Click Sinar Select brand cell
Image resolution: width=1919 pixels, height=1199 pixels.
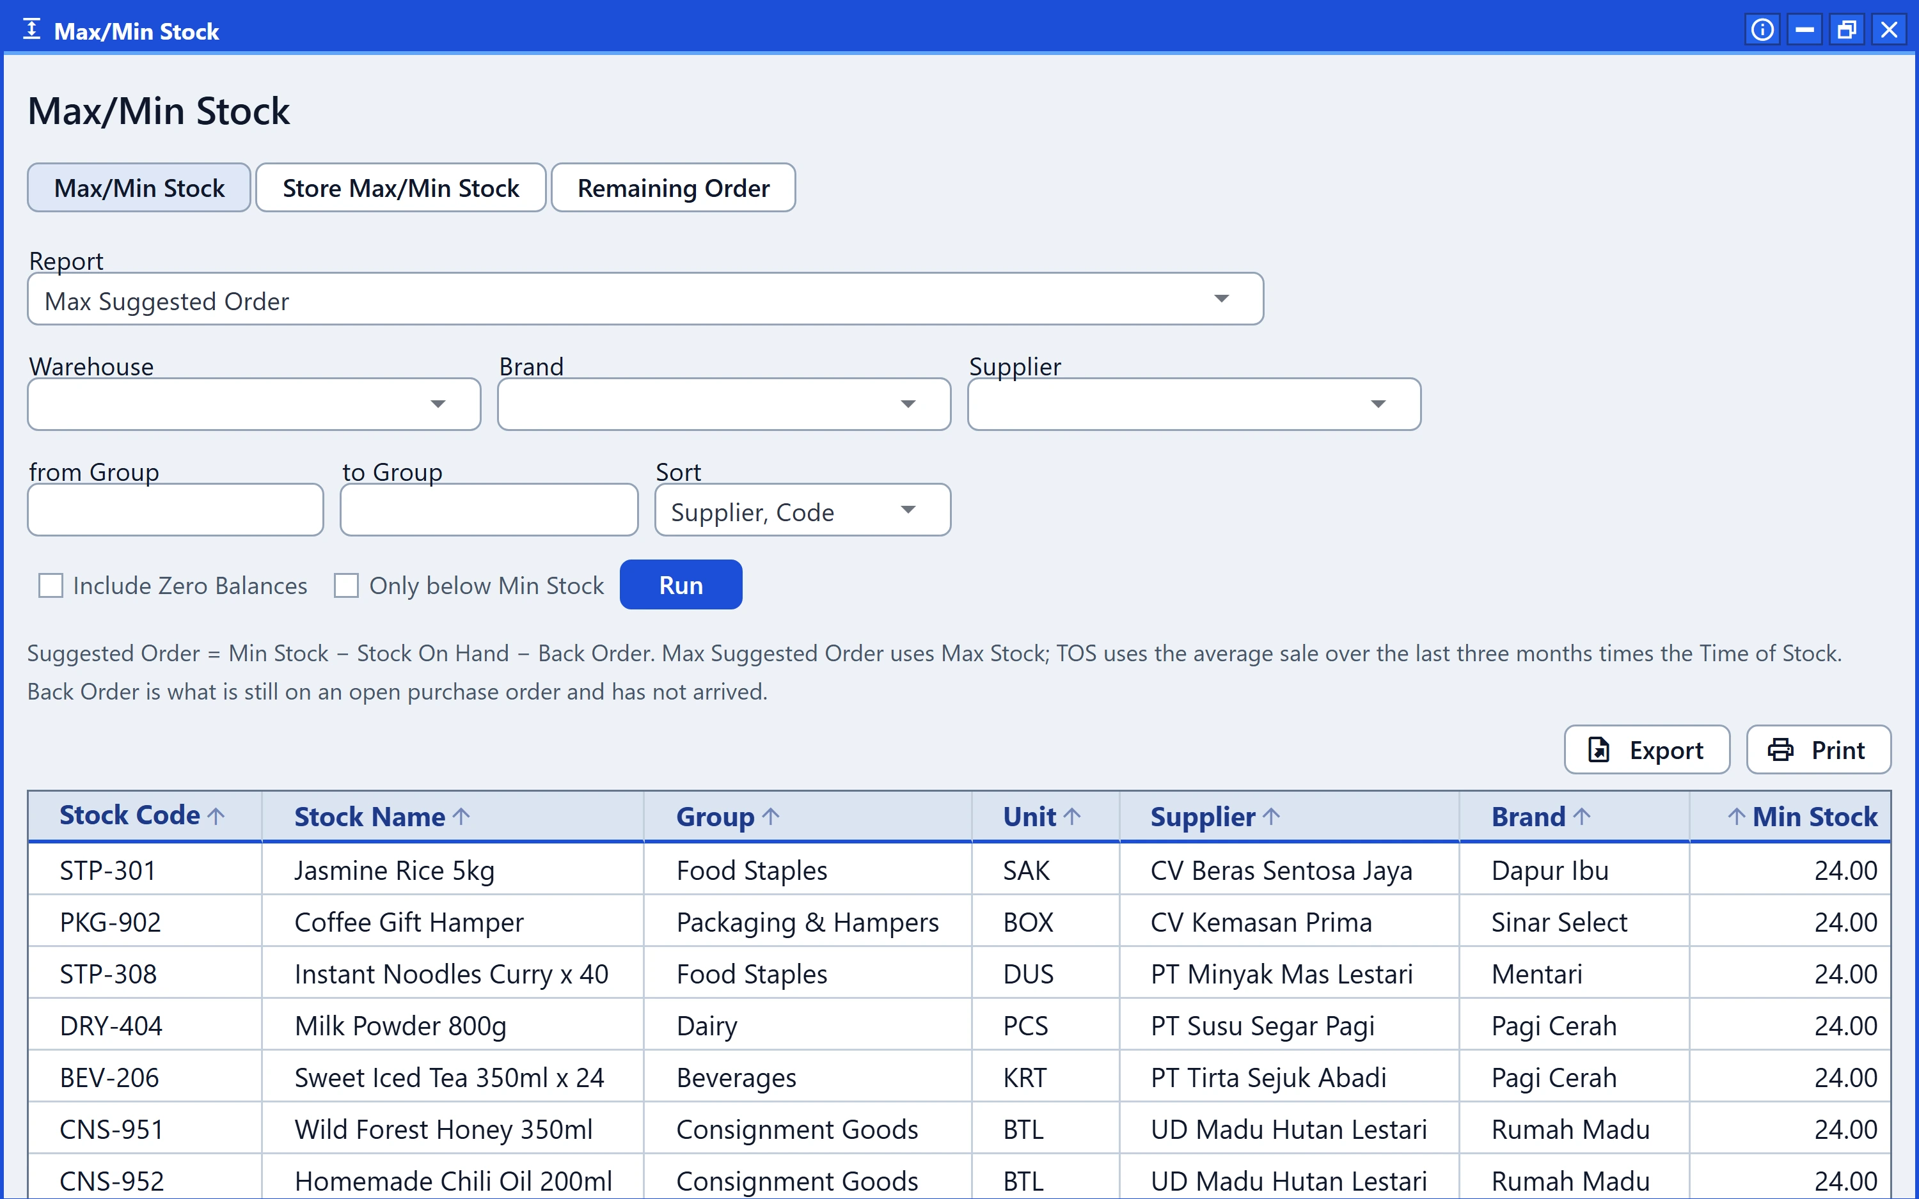[1574, 922]
